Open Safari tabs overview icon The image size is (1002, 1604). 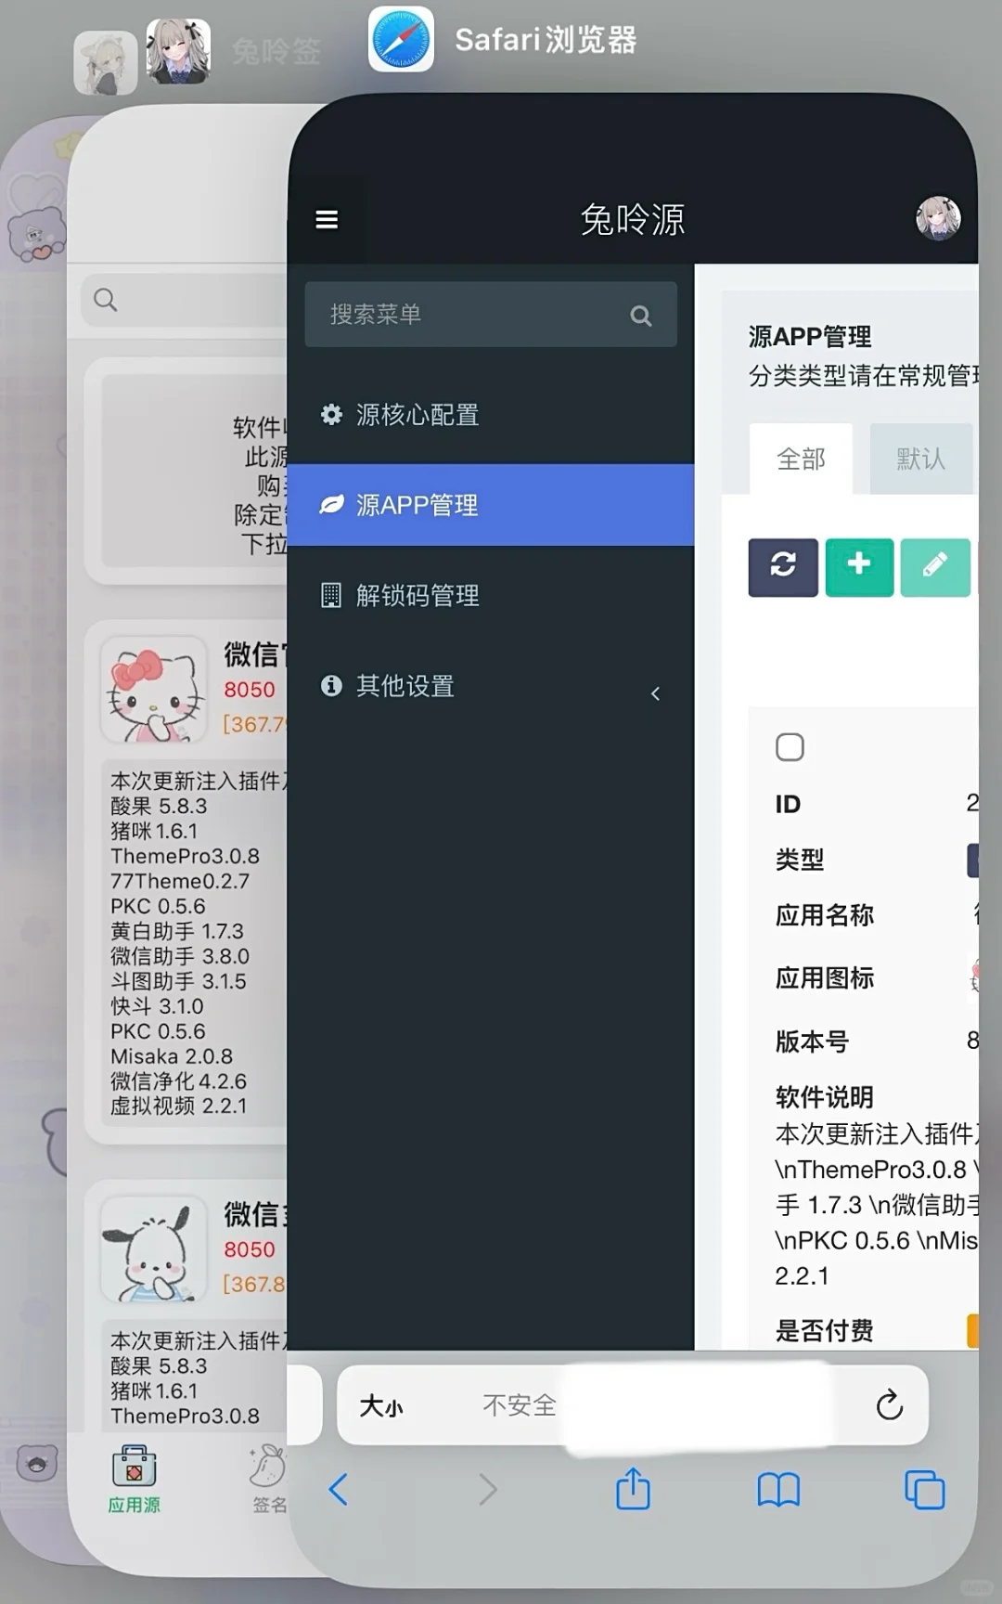coord(924,1490)
